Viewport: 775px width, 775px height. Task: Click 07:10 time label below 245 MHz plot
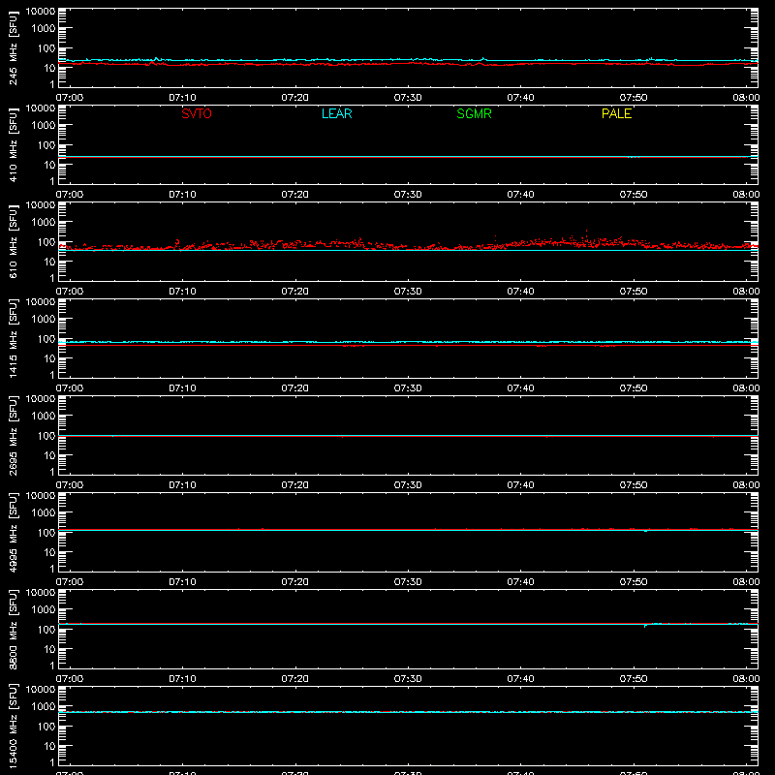click(182, 98)
